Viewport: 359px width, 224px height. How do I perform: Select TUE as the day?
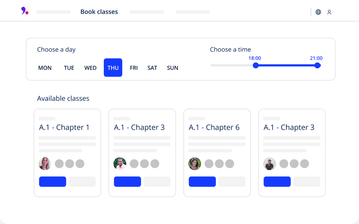click(x=69, y=68)
